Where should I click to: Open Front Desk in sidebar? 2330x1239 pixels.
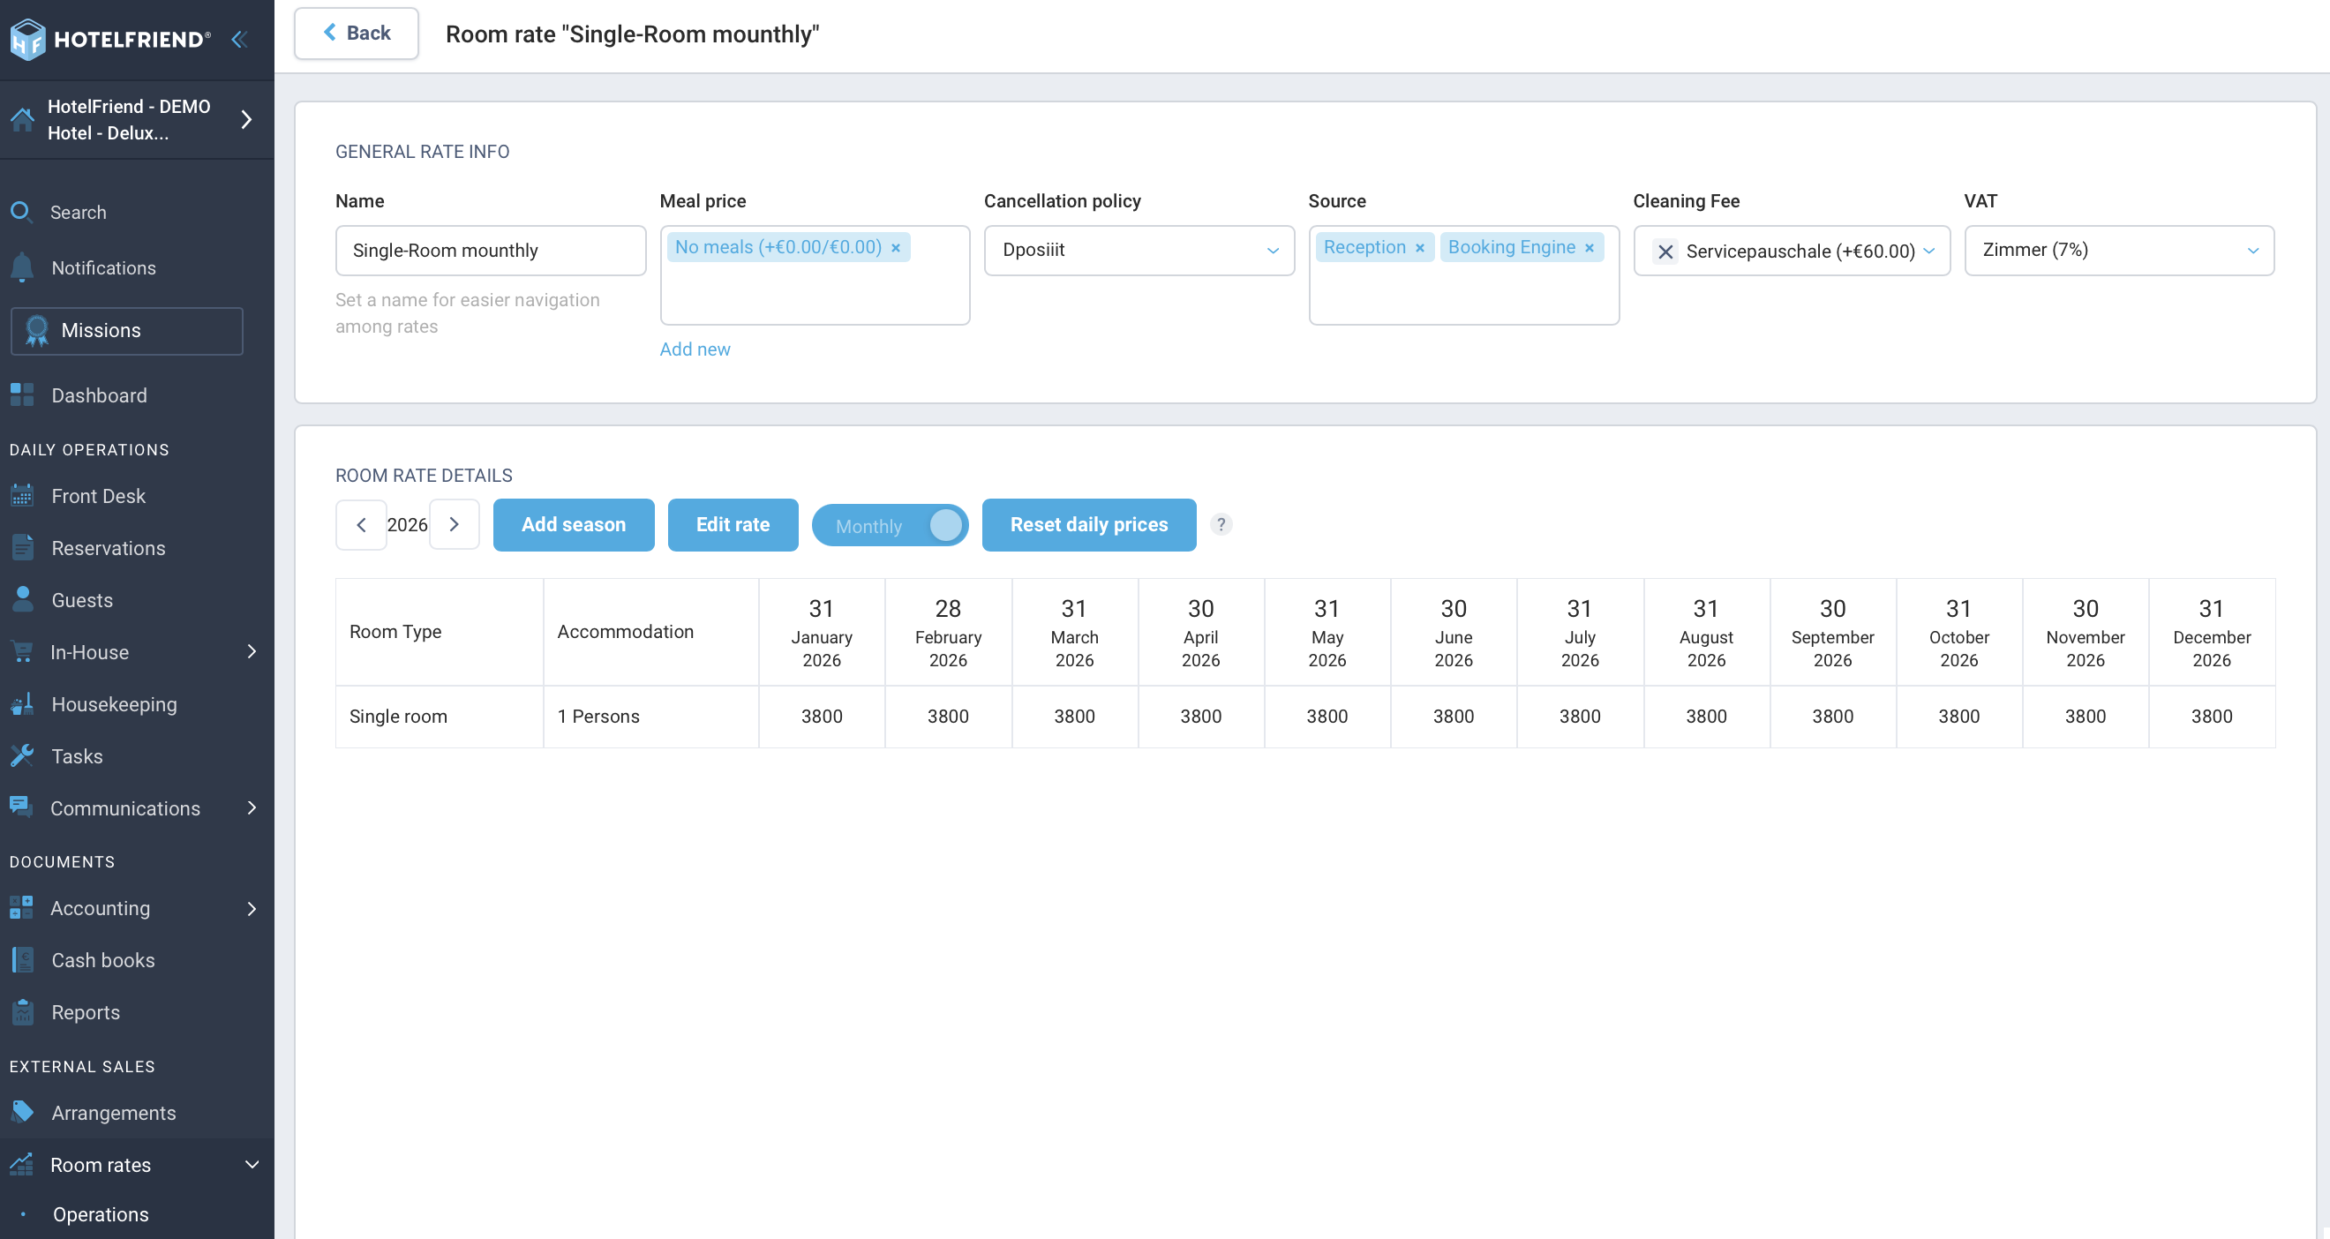98,496
